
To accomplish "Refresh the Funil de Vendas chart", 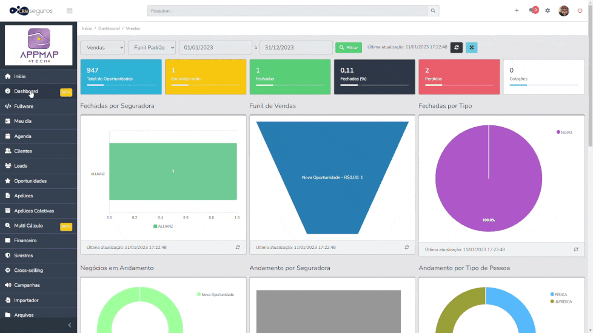I will [x=407, y=247].
